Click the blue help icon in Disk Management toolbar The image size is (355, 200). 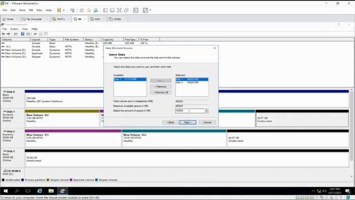(23, 34)
